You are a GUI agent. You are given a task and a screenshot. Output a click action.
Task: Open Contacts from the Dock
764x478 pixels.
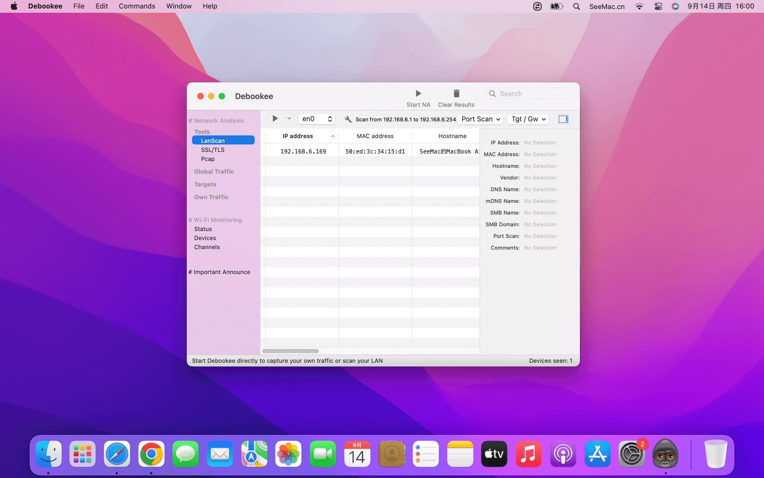click(392, 454)
